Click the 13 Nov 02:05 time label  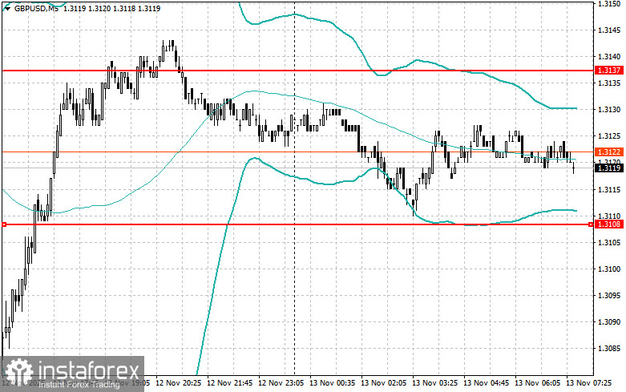(384, 383)
